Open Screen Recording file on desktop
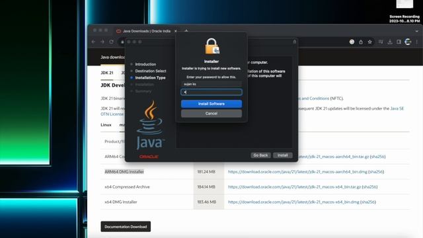 click(x=404, y=11)
